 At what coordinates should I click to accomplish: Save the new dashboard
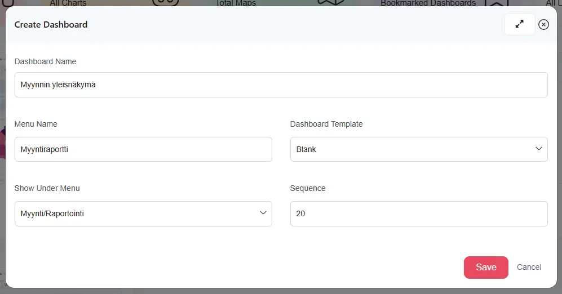485,267
